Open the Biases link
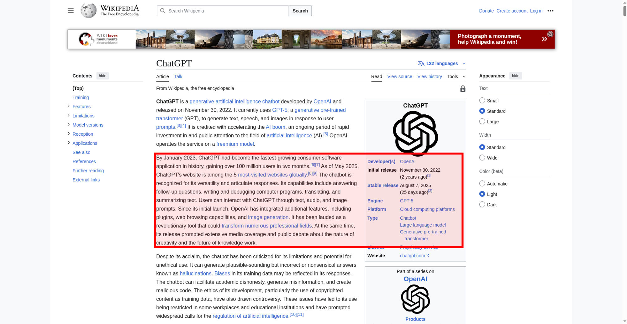 pyautogui.click(x=222, y=273)
